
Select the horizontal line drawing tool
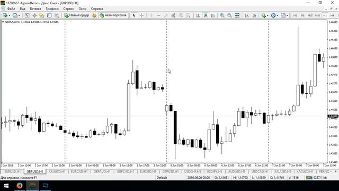coord(158,15)
